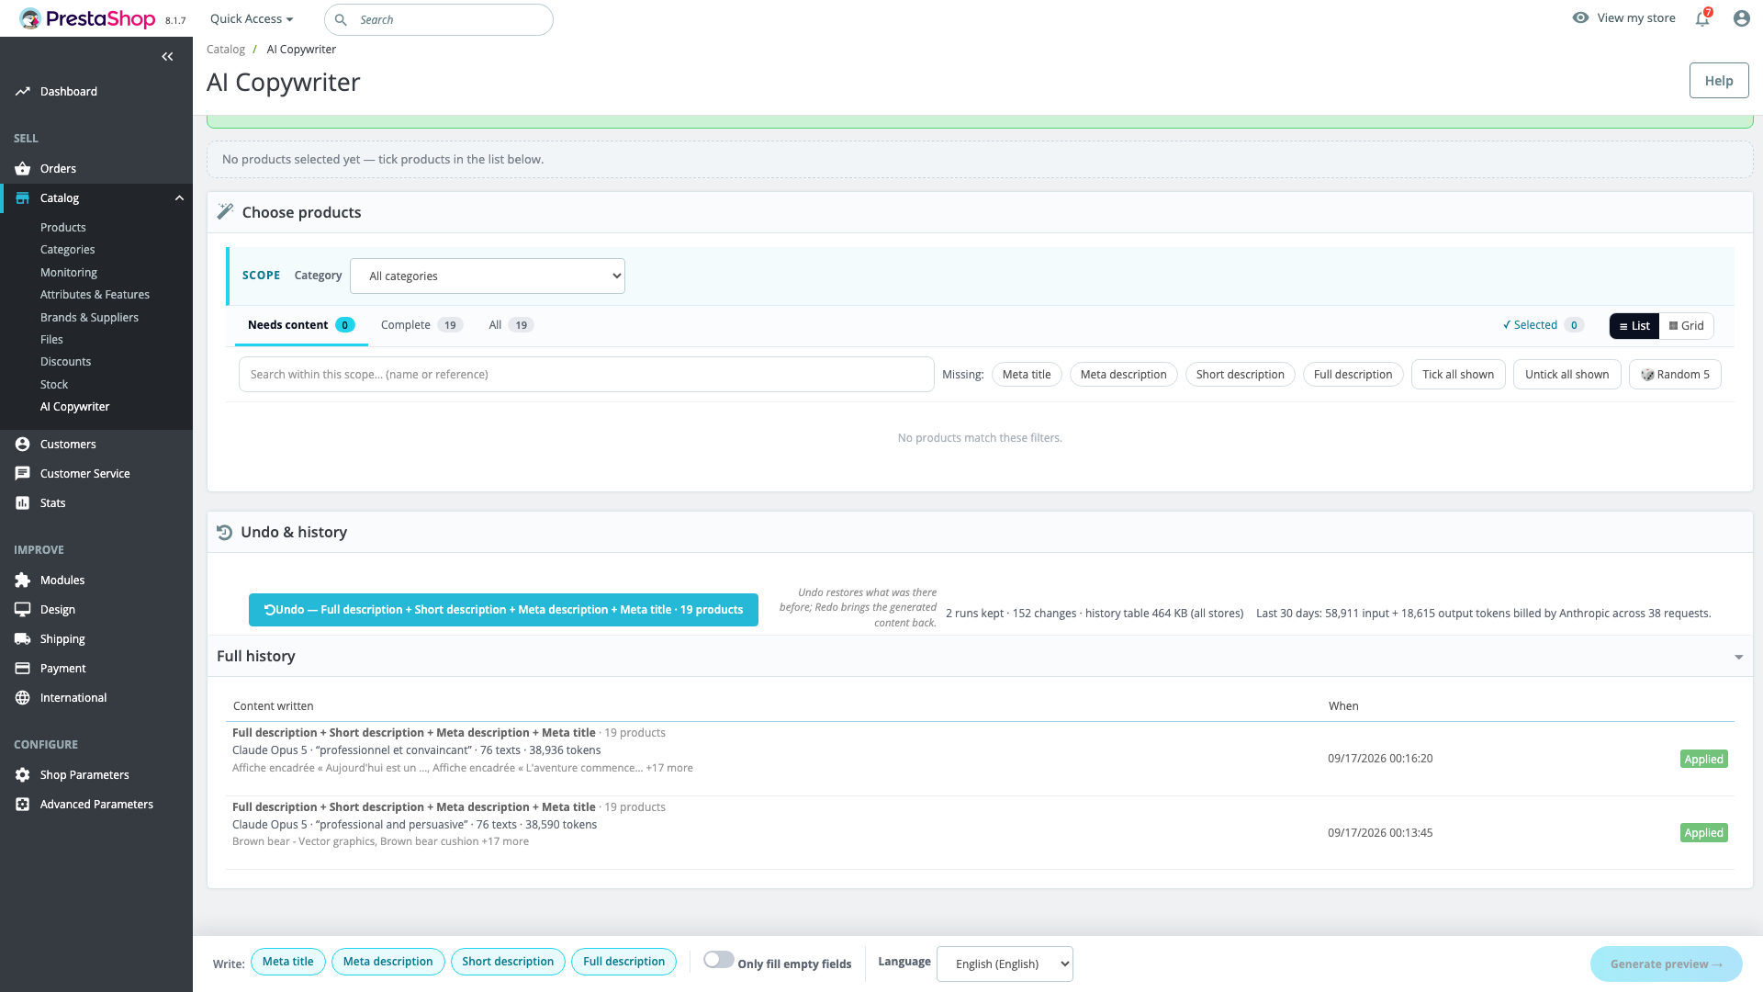This screenshot has width=1763, height=992.
Task: Open Attributes & Features submenu item
Action: [x=95, y=295]
